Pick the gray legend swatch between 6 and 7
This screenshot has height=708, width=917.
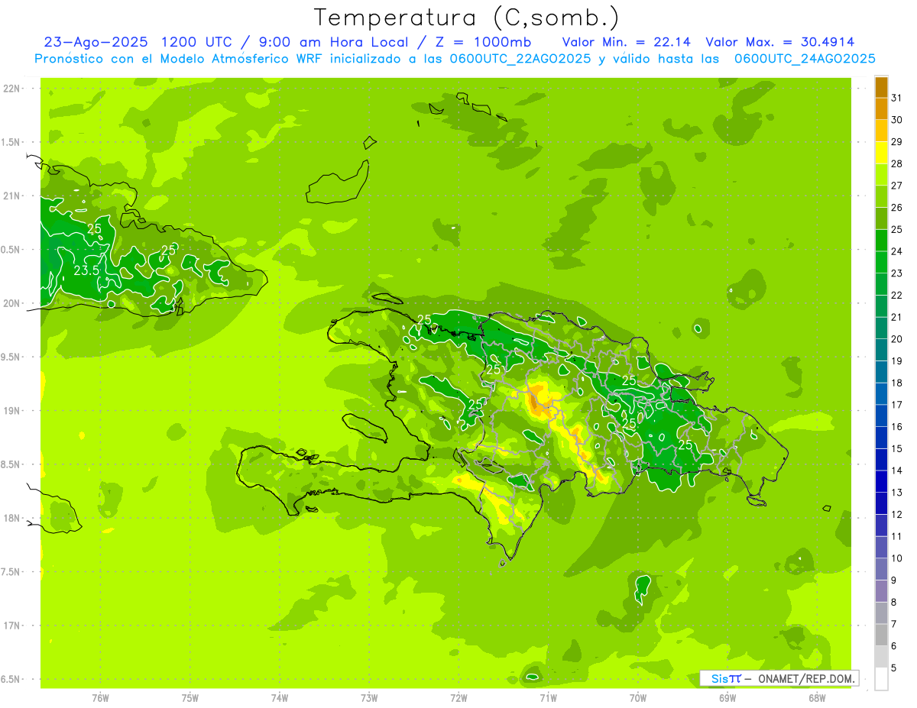[x=881, y=635]
